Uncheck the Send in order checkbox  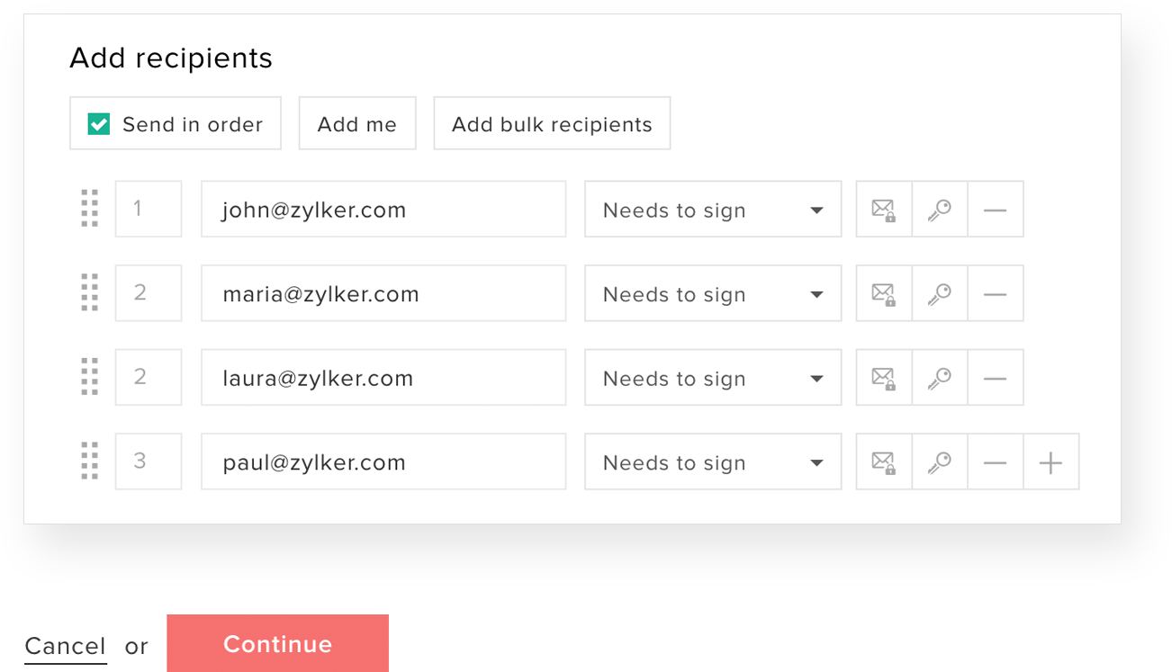99,124
